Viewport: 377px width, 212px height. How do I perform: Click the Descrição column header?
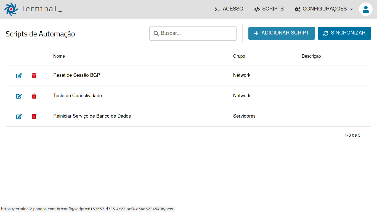311,56
